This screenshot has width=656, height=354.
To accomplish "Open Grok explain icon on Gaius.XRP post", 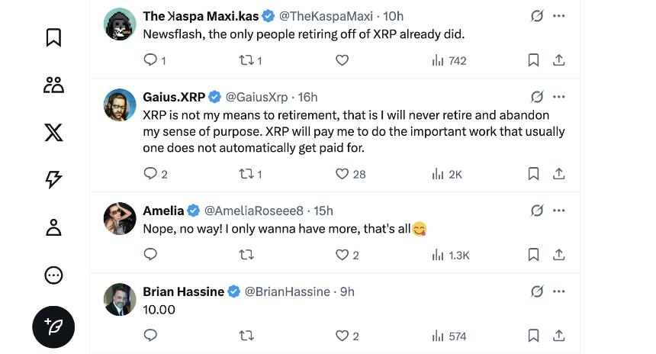I will (x=536, y=97).
